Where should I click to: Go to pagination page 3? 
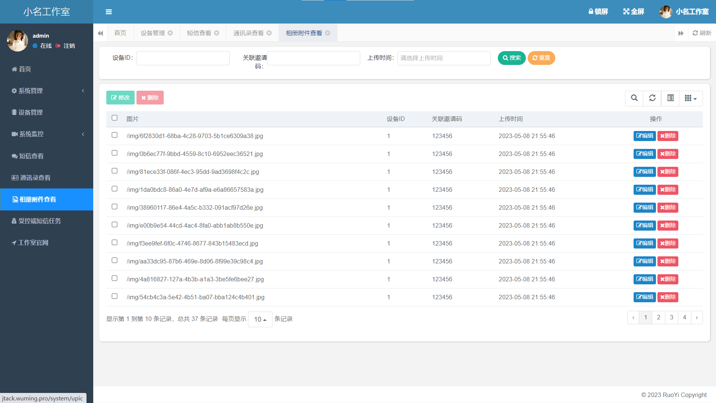point(672,318)
